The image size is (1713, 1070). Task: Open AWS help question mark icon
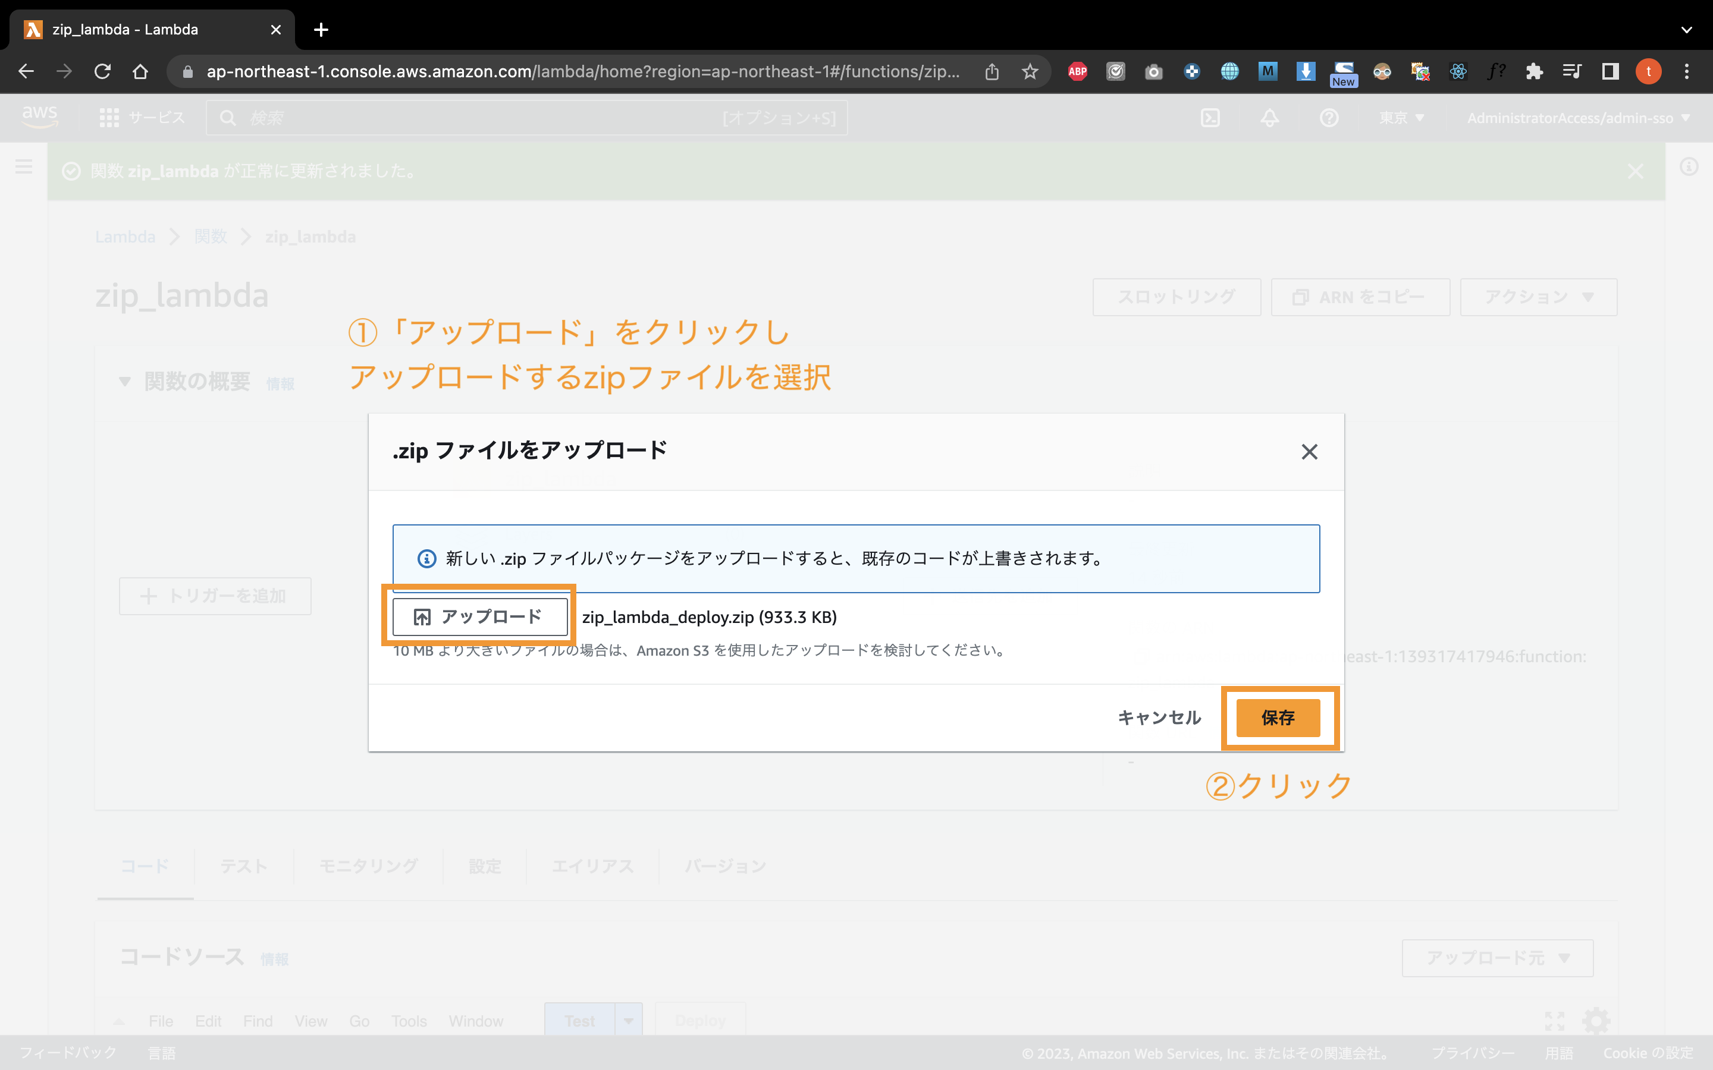1329,118
